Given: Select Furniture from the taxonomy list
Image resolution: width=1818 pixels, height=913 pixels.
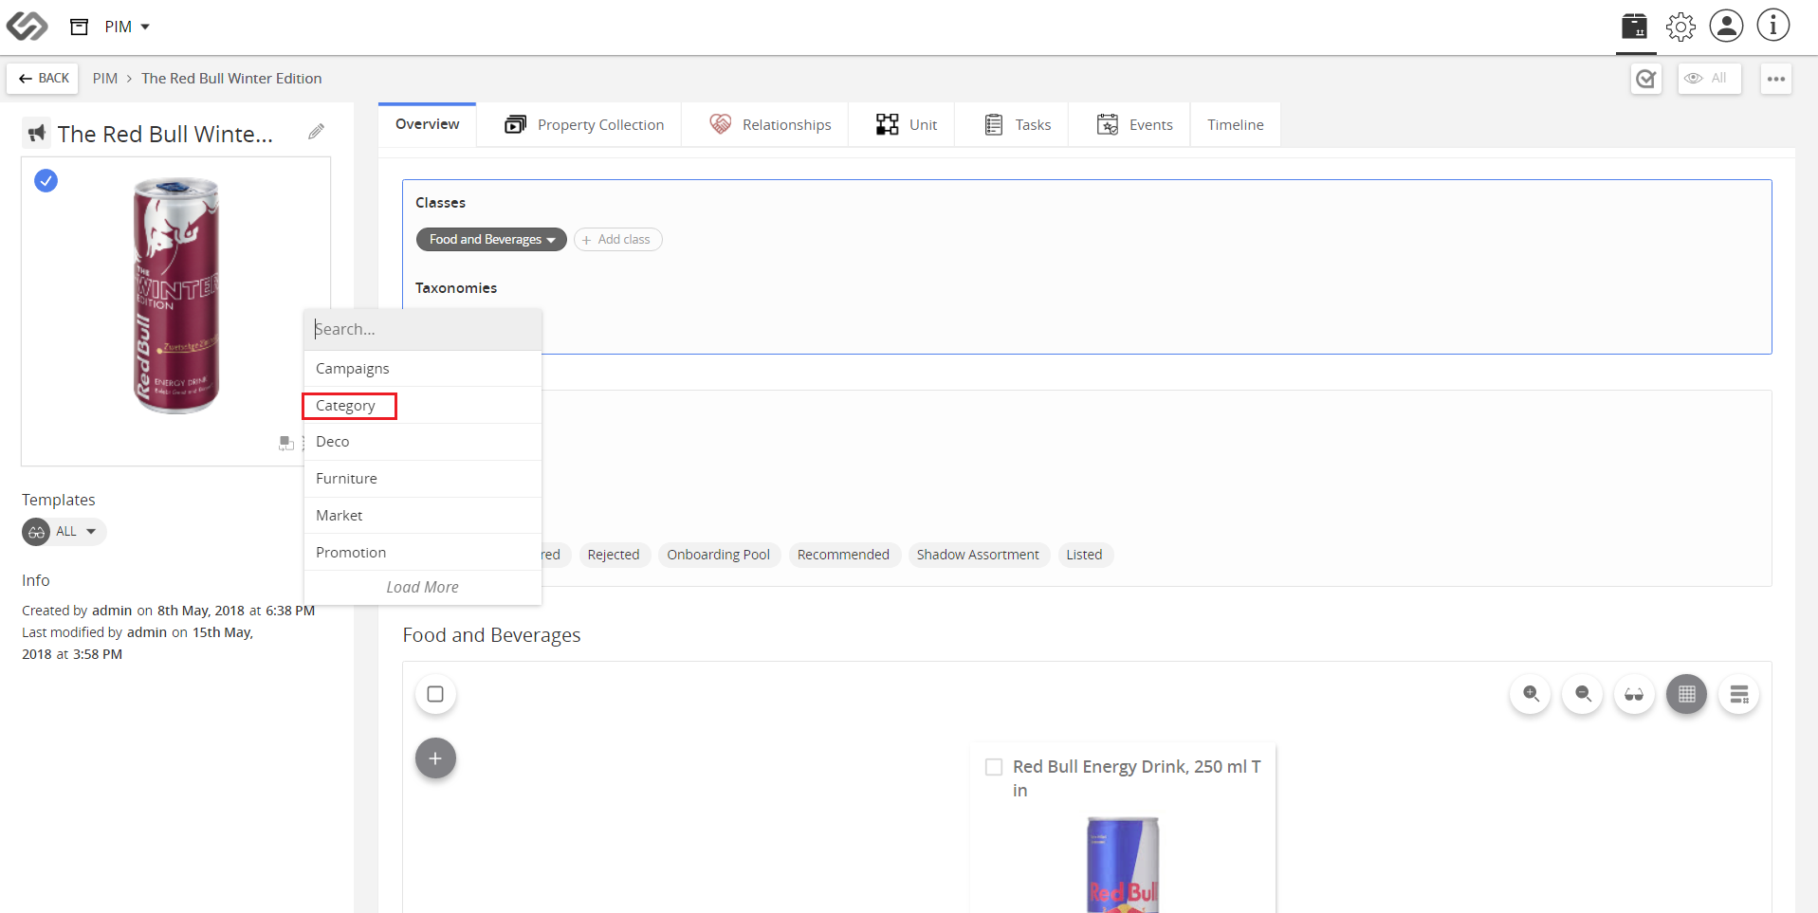Looking at the screenshot, I should tap(423, 479).
